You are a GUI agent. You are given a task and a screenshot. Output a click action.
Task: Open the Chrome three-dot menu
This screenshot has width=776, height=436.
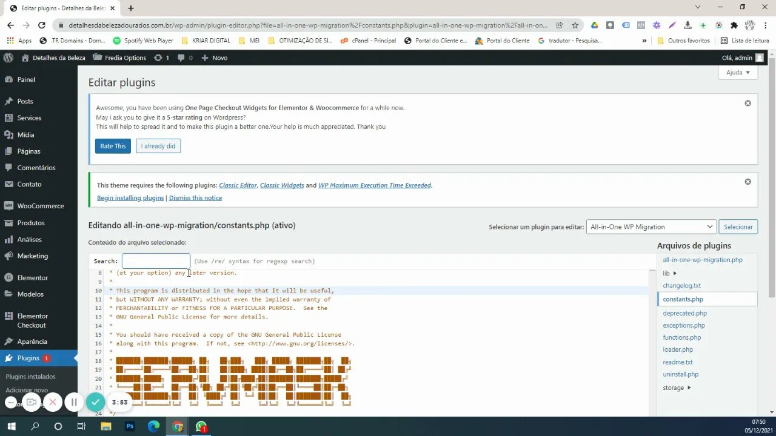coord(765,25)
